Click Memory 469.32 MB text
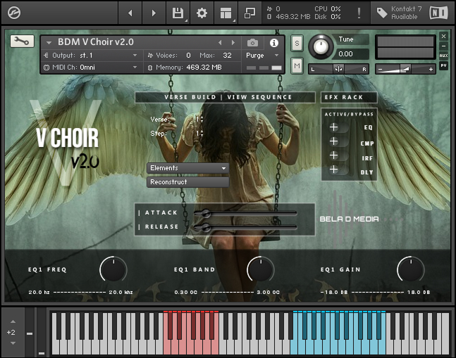The image size is (456, 358). [x=188, y=68]
